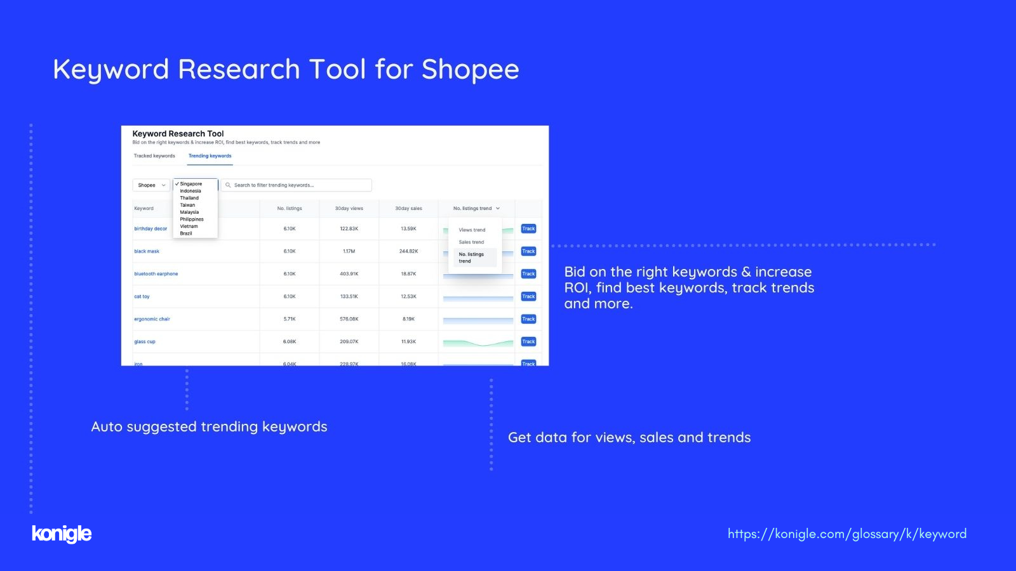Screen dimensions: 1016x571
Task: Switch to the Tracked keywords tab
Action: pyautogui.click(x=154, y=155)
